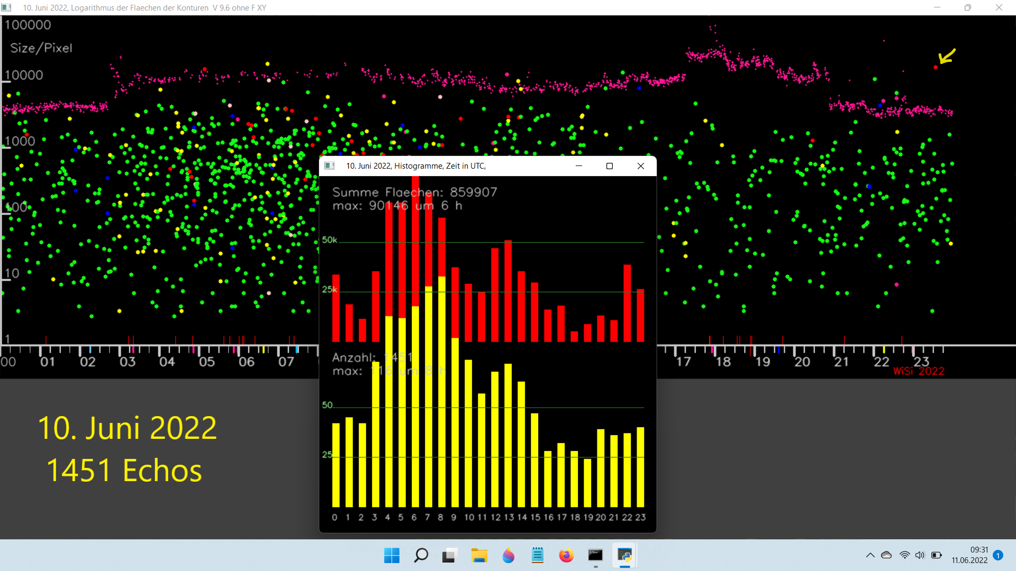
Task: Maximize the Histogramme window
Action: (x=610, y=166)
